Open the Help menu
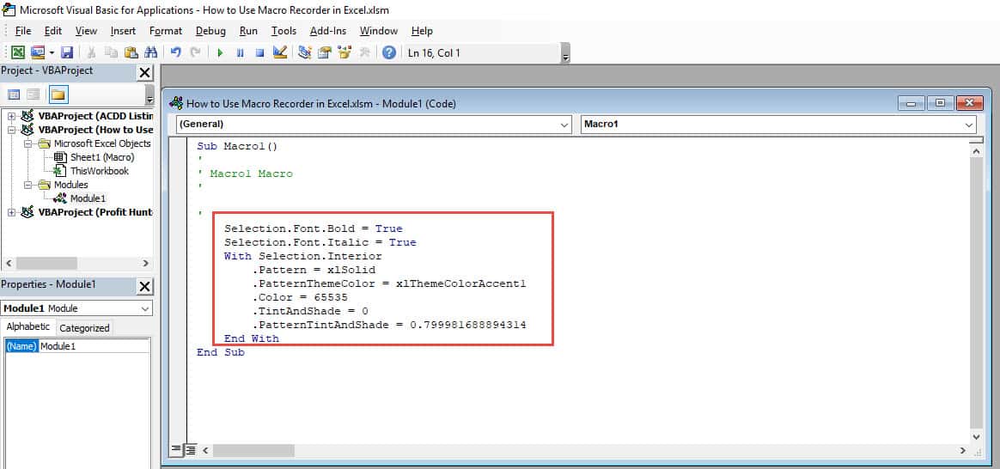The image size is (1000, 469). (422, 31)
